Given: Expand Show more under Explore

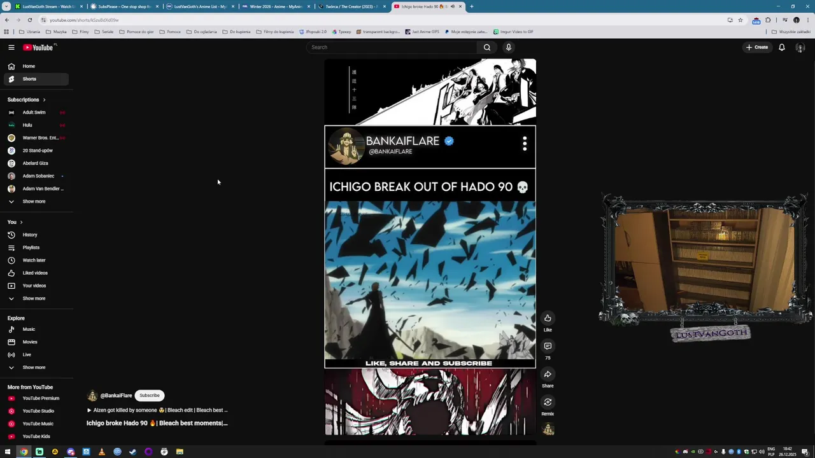Looking at the screenshot, I should tap(35, 368).
